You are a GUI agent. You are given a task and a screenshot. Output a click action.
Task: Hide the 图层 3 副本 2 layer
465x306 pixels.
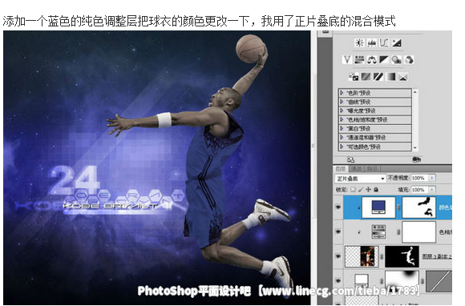coord(338,256)
